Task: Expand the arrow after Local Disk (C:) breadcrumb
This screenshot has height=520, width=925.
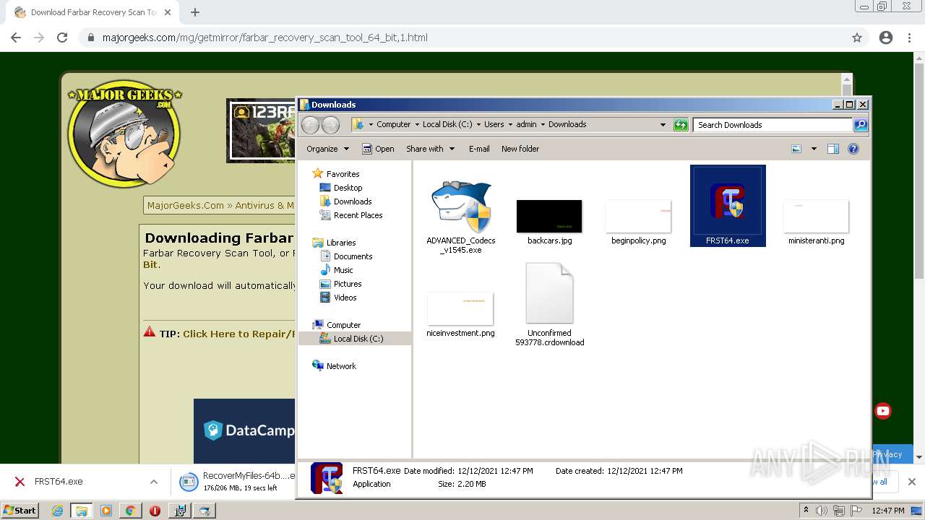Action: click(478, 125)
